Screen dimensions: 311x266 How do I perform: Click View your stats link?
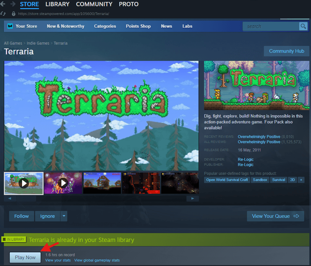pos(58,260)
